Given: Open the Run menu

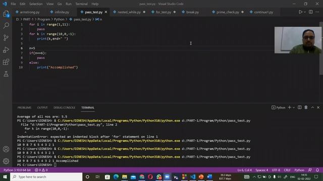Looking at the screenshot, I should pos(69,4).
